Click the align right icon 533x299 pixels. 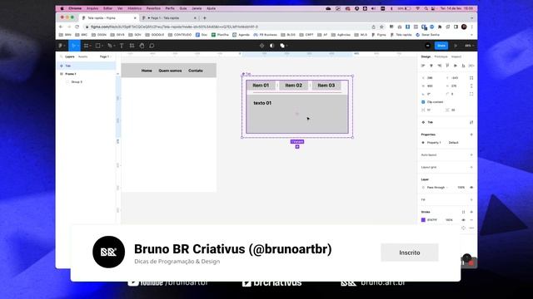point(440,66)
